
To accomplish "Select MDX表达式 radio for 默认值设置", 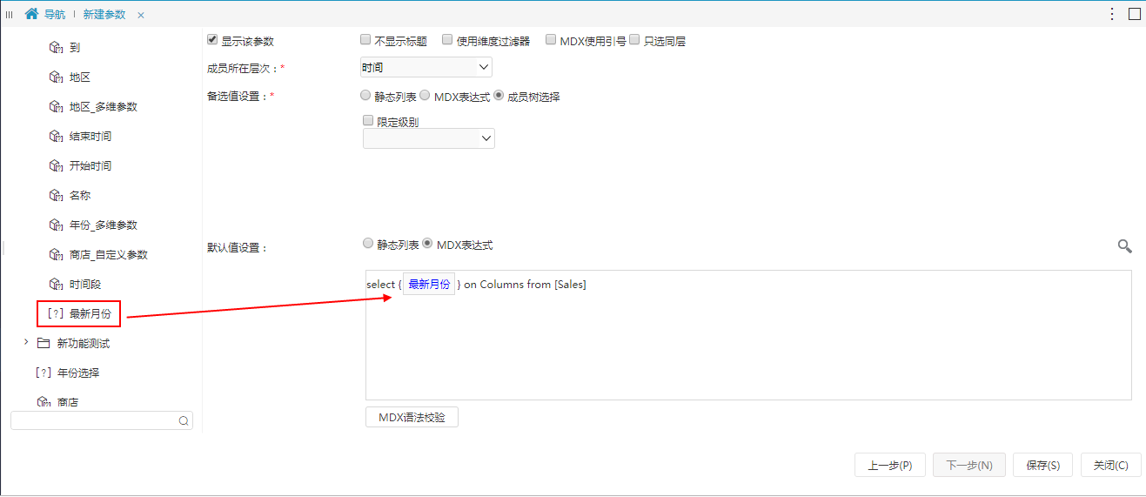I will 427,245.
